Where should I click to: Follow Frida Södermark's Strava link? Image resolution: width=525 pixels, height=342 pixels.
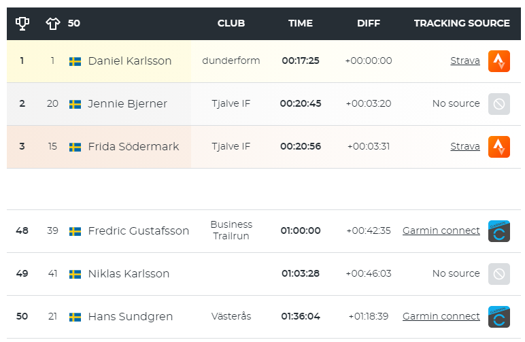pos(464,146)
